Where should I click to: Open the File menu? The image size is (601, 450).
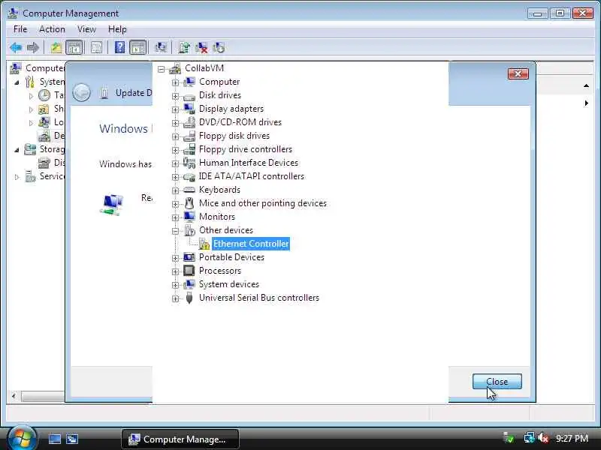pos(20,29)
